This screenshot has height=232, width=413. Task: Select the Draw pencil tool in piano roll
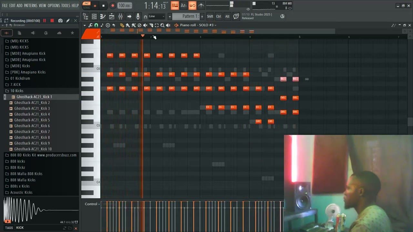point(122,25)
